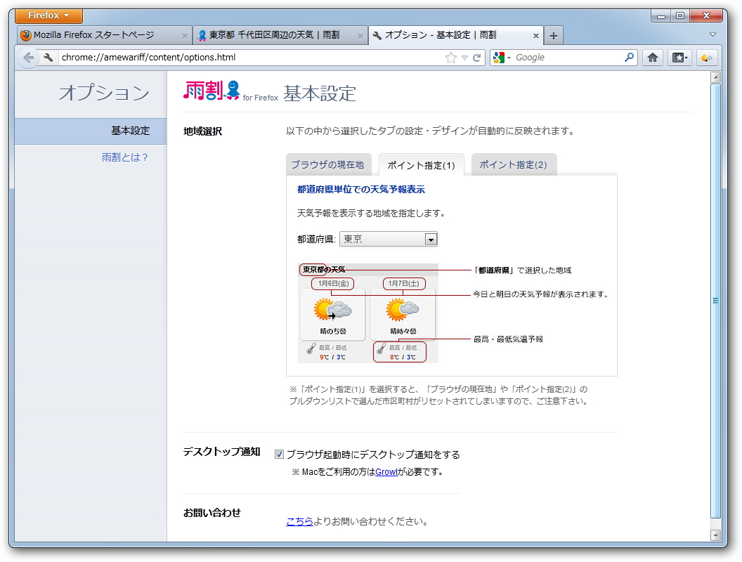Click the 都道府県単位での天気予報表示 heading
742x562 pixels.
361,190
